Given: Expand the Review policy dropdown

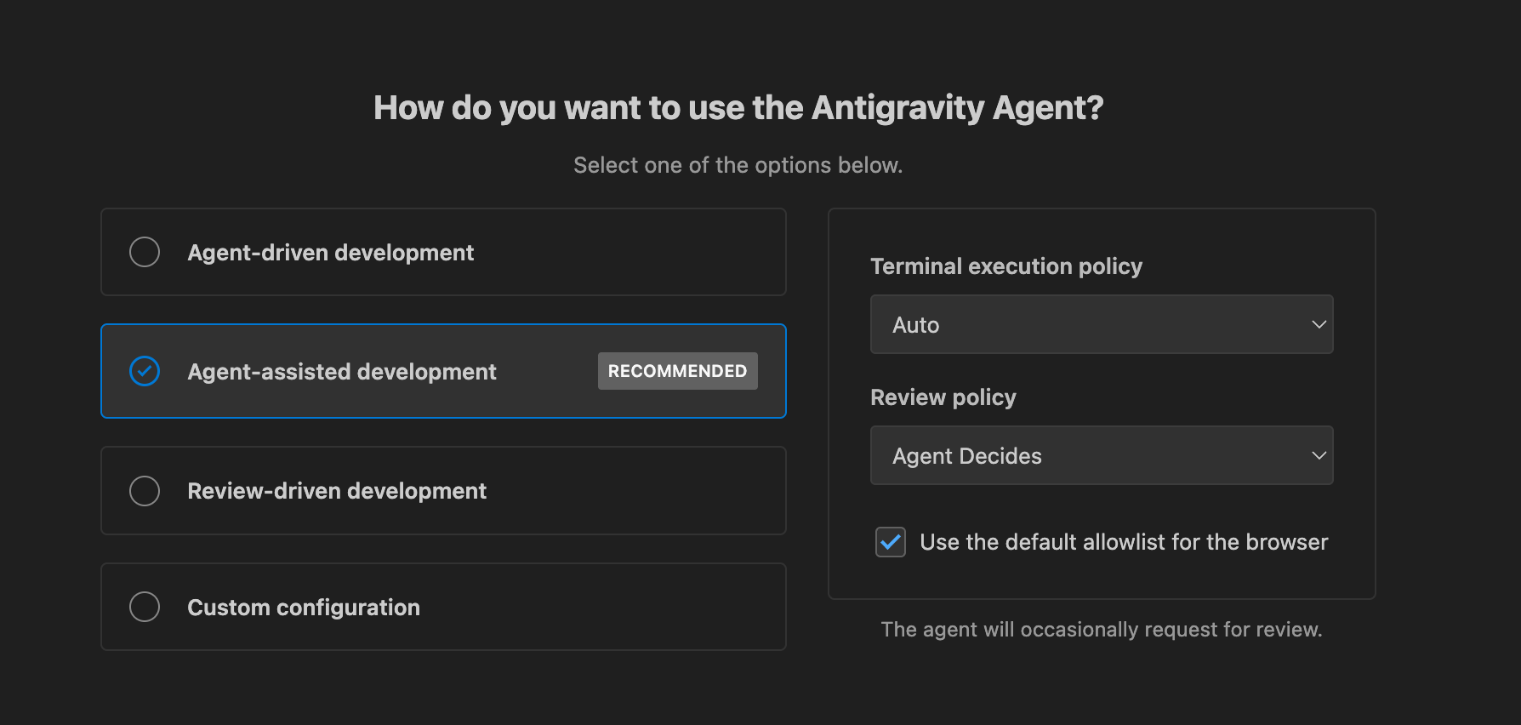Looking at the screenshot, I should (x=1101, y=456).
